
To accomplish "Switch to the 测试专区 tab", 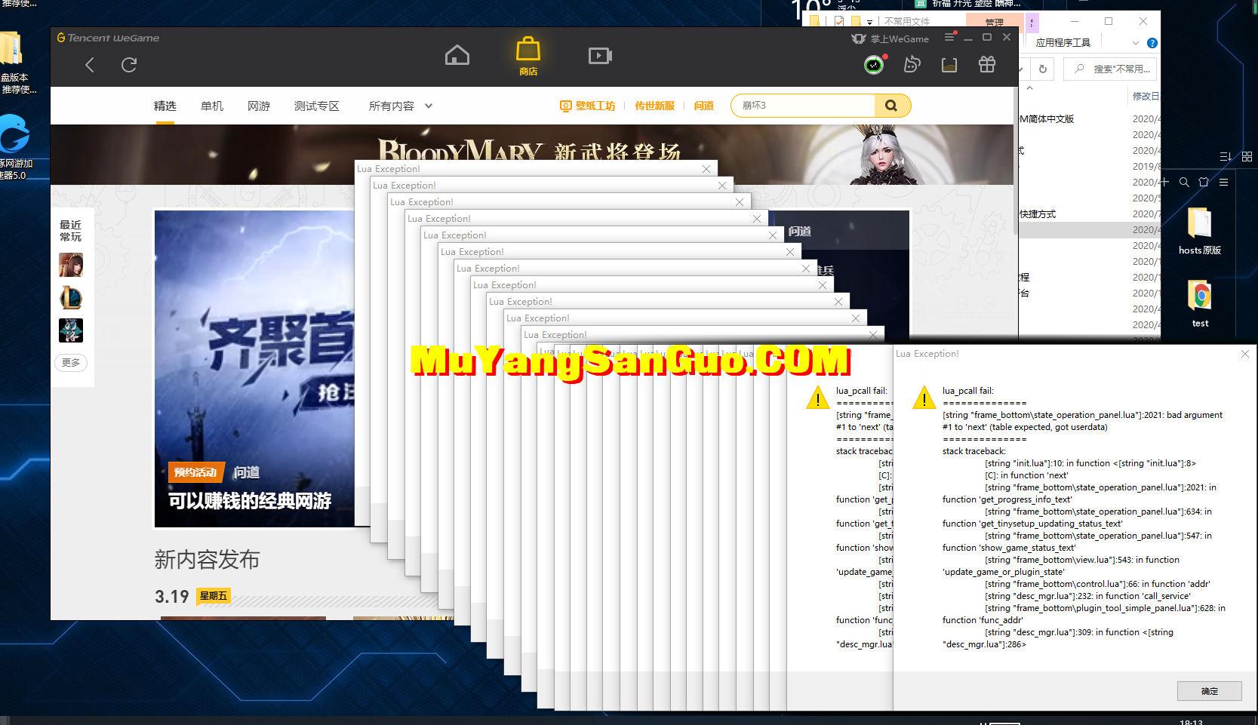I will [x=317, y=106].
